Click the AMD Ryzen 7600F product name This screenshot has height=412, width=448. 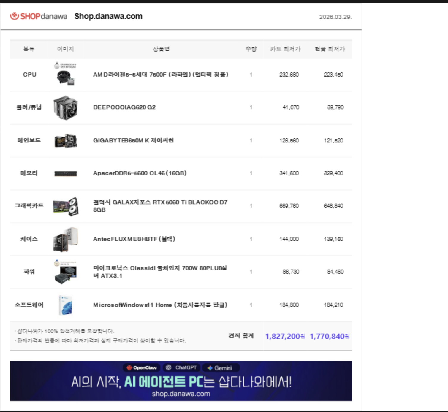click(x=161, y=75)
